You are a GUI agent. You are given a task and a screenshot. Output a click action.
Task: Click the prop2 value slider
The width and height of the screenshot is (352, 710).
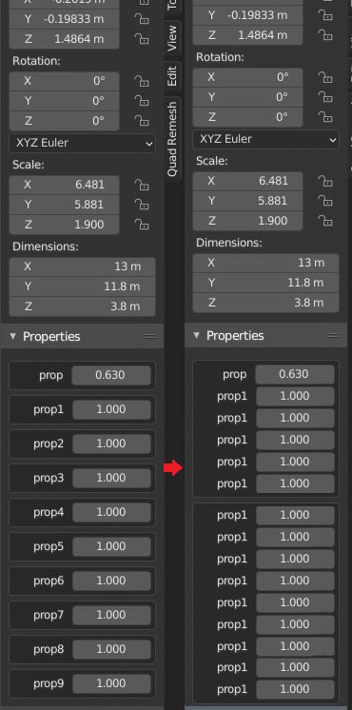point(111,444)
